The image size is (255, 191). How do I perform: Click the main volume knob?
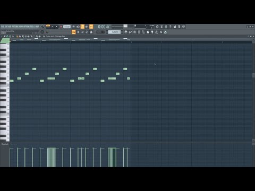coord(42,27)
